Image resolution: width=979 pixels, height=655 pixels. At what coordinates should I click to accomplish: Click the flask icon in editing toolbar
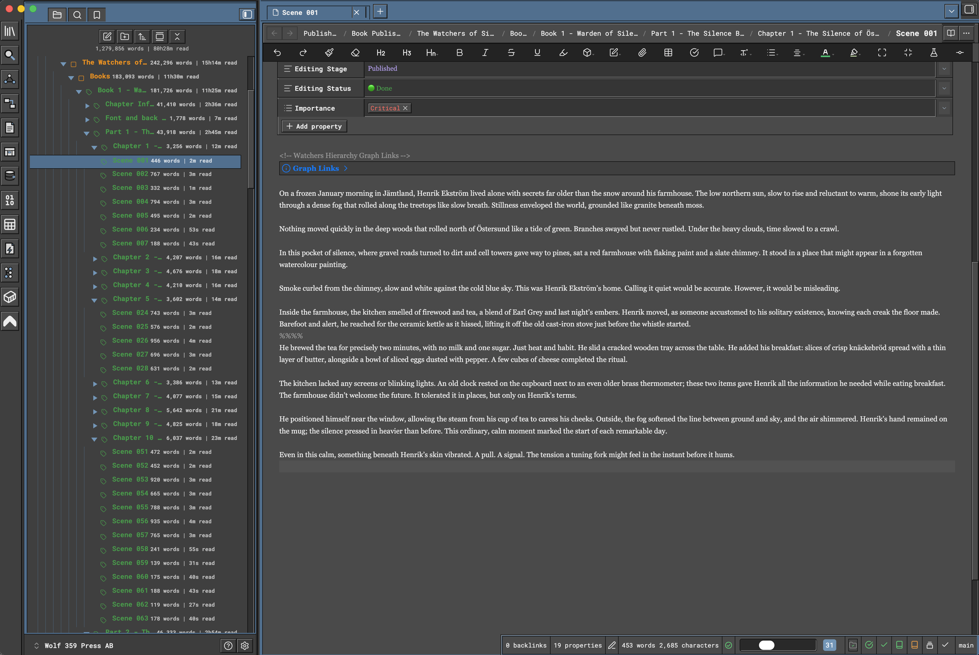click(x=933, y=53)
